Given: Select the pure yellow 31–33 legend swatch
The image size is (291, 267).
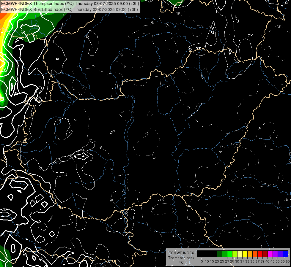Looking at the screenshot, I should click(x=245, y=254).
